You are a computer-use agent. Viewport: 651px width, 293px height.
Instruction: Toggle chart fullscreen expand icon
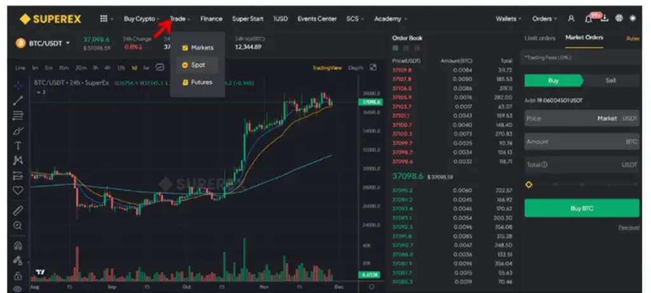[x=373, y=67]
